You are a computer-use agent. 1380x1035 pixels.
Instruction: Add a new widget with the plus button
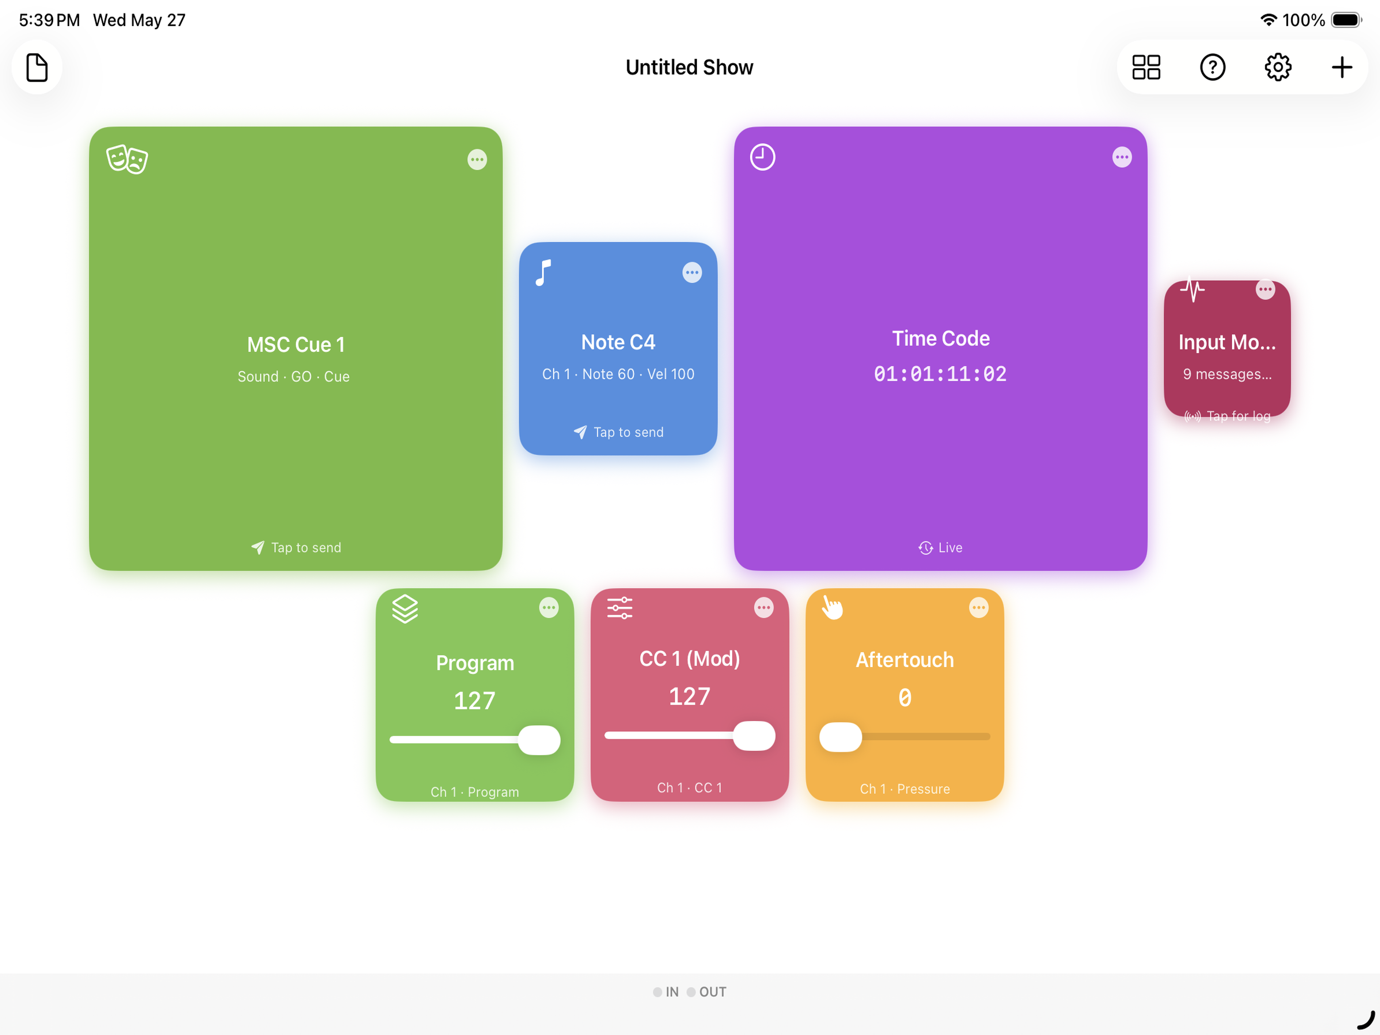coord(1341,67)
